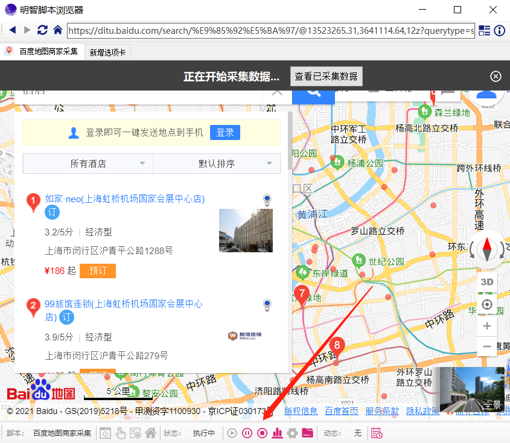
Task: Open the 版权信息 link
Action: [301, 411]
